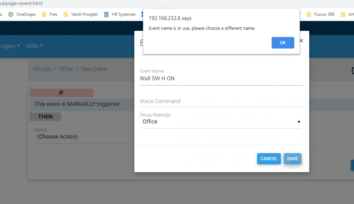
Task: Click the Voice Command text field
Action: pos(221,101)
